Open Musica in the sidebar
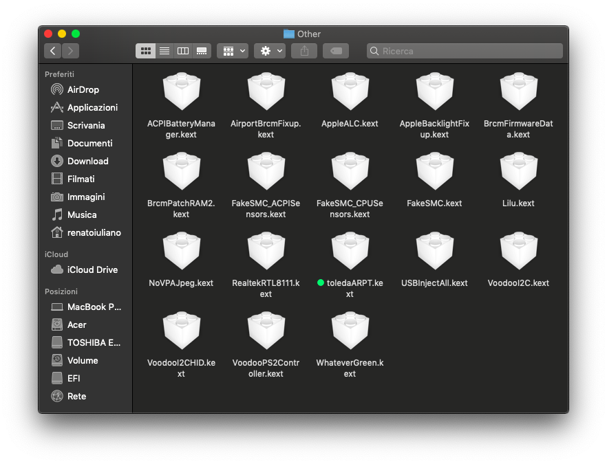The width and height of the screenshot is (607, 464). tap(86, 214)
